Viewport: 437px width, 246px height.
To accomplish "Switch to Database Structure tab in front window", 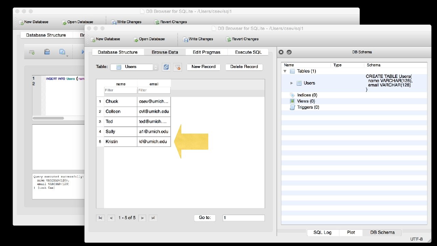I will (117, 52).
